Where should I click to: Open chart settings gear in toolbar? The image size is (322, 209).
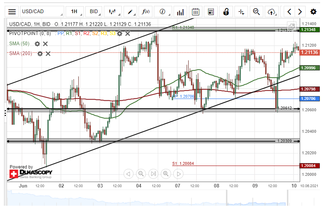click(313, 12)
